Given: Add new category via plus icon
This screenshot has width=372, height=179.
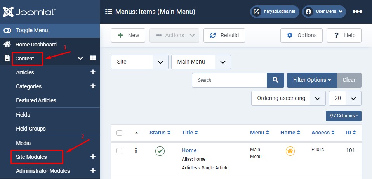Looking at the screenshot, I should pos(93,86).
